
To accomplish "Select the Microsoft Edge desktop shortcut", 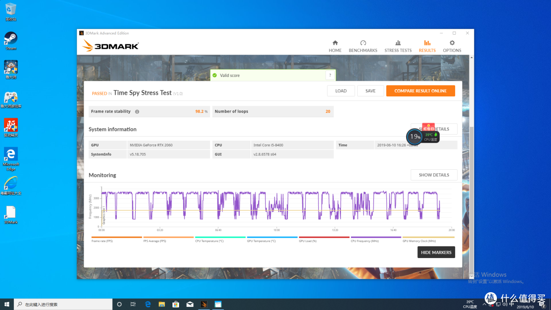I will (11, 159).
